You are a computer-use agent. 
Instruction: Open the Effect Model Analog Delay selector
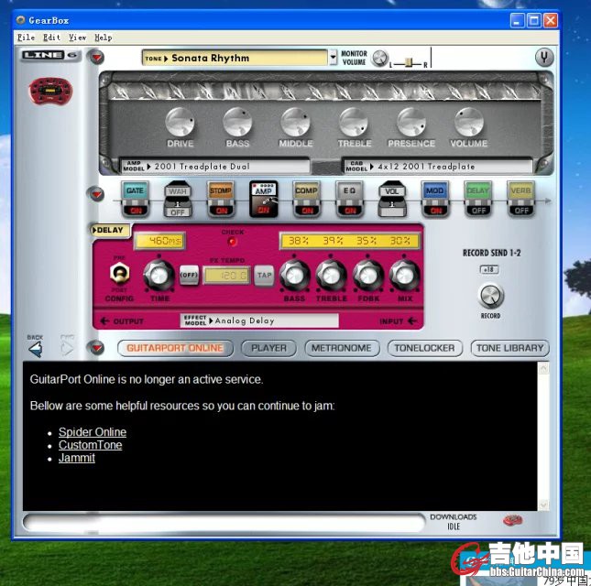(259, 320)
